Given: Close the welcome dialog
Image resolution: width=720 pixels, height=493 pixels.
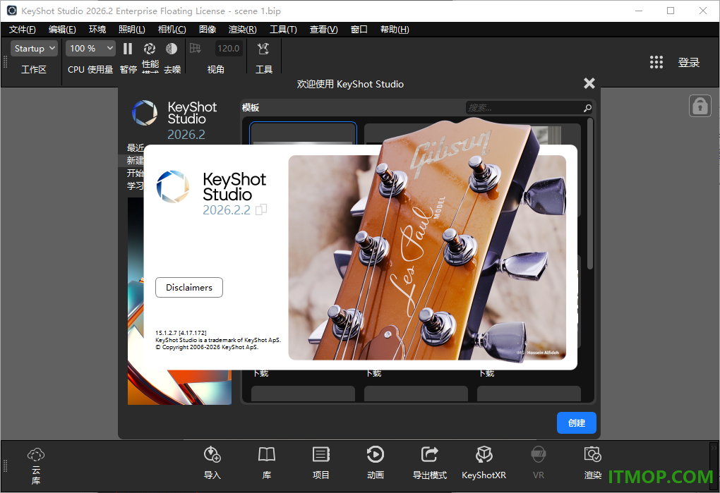Looking at the screenshot, I should click(589, 83).
